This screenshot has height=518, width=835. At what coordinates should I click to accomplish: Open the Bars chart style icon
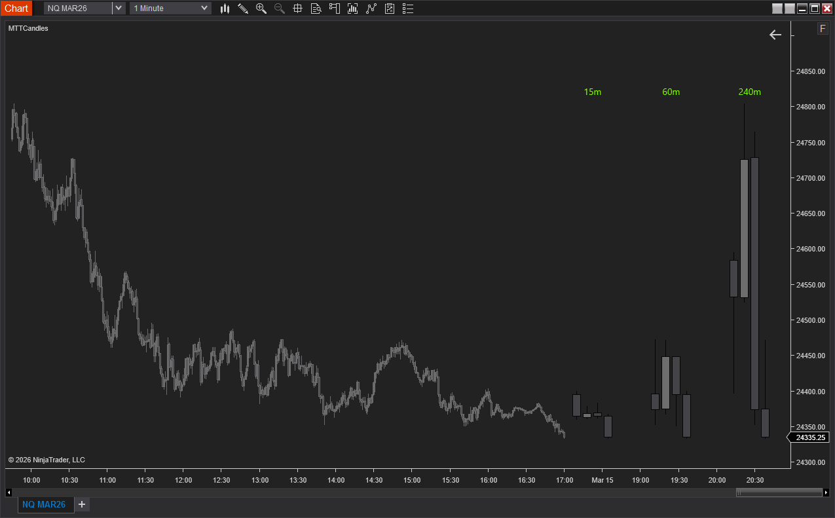click(225, 9)
